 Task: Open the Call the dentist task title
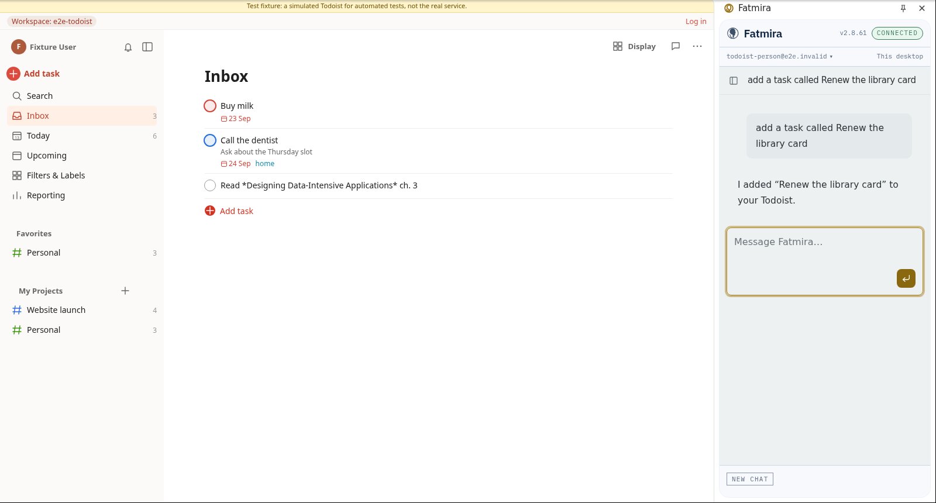click(x=249, y=140)
